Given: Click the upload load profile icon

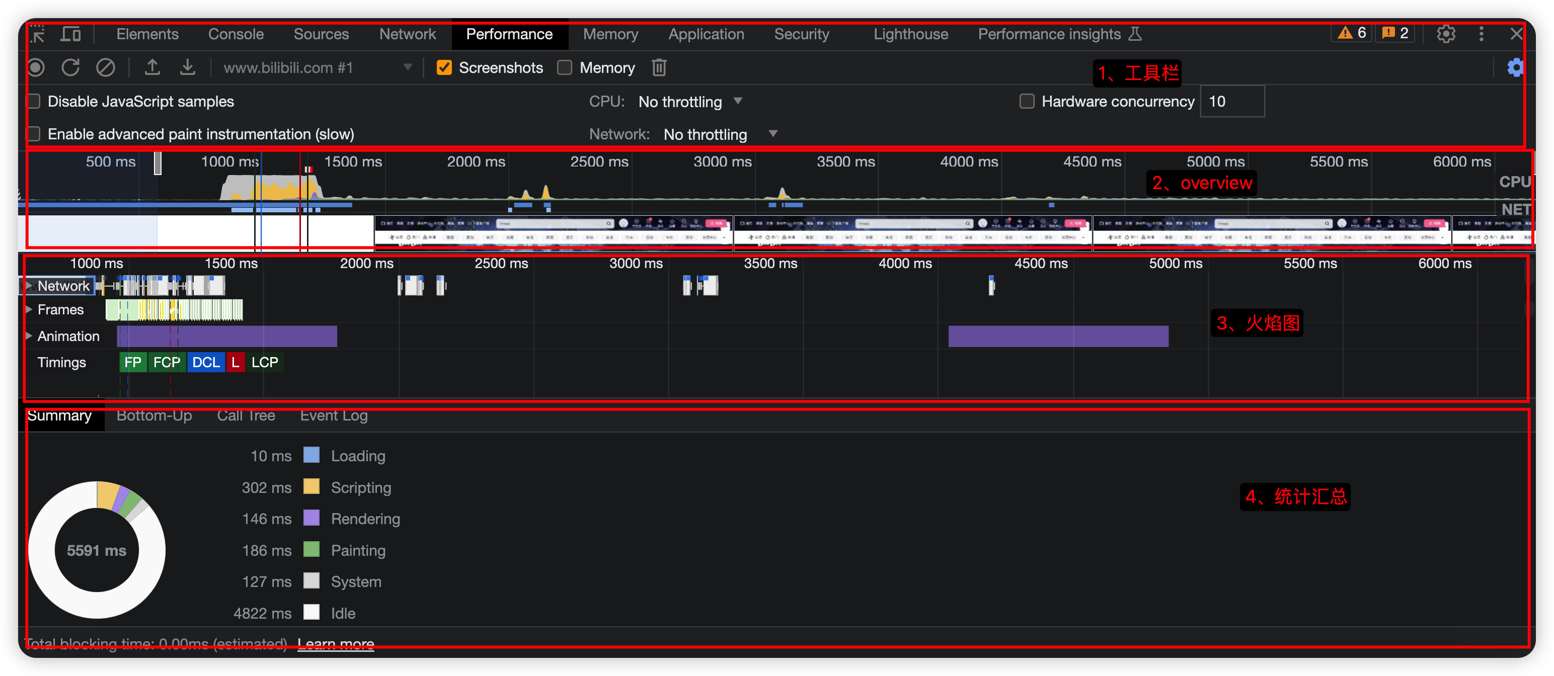Looking at the screenshot, I should coord(152,67).
